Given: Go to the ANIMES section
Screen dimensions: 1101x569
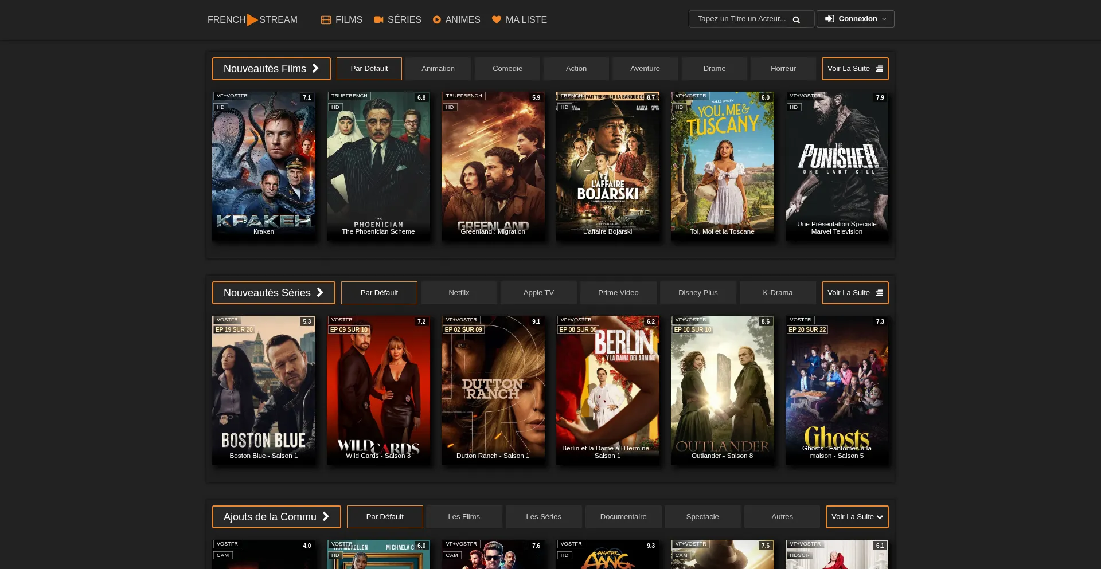Looking at the screenshot, I should (456, 20).
